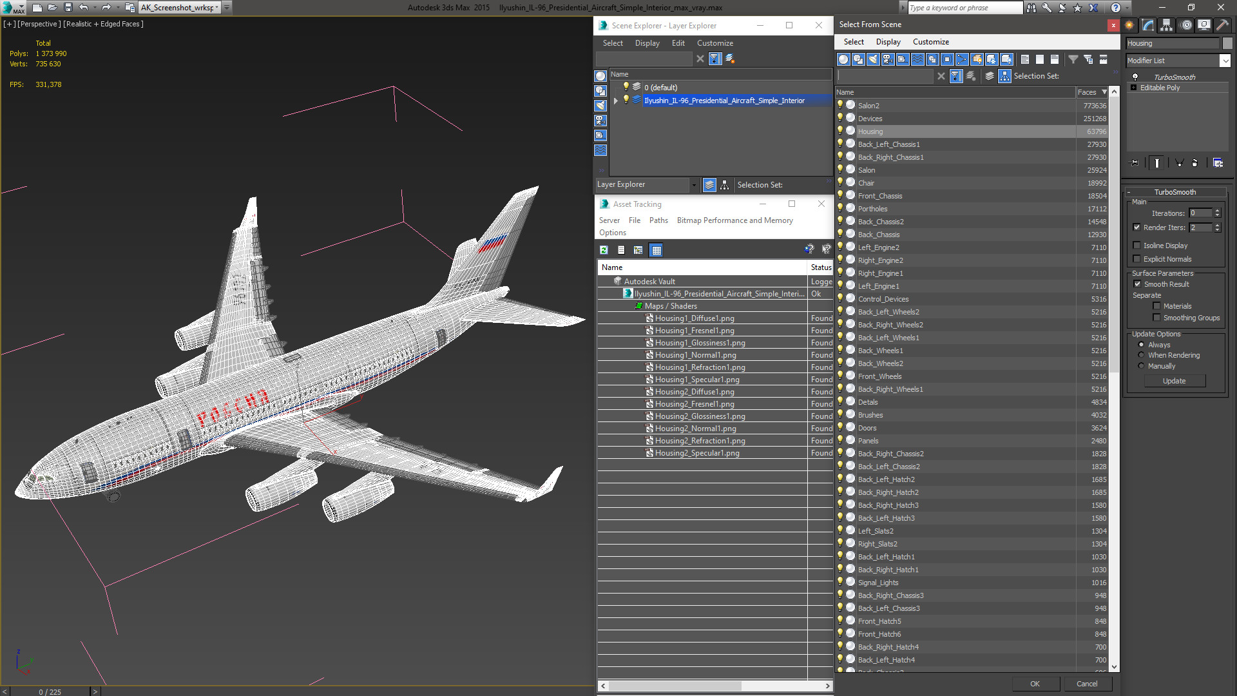Viewport: 1237px width, 696px height.
Task: Open Customize menu in Select From Scene
Action: (930, 42)
